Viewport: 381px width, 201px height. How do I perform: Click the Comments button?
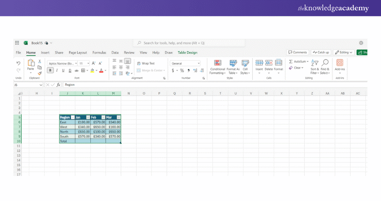point(298,52)
